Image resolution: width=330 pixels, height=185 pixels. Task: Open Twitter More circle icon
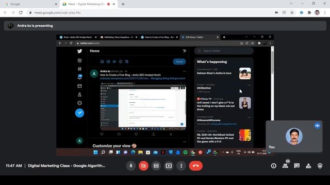click(x=79, y=103)
